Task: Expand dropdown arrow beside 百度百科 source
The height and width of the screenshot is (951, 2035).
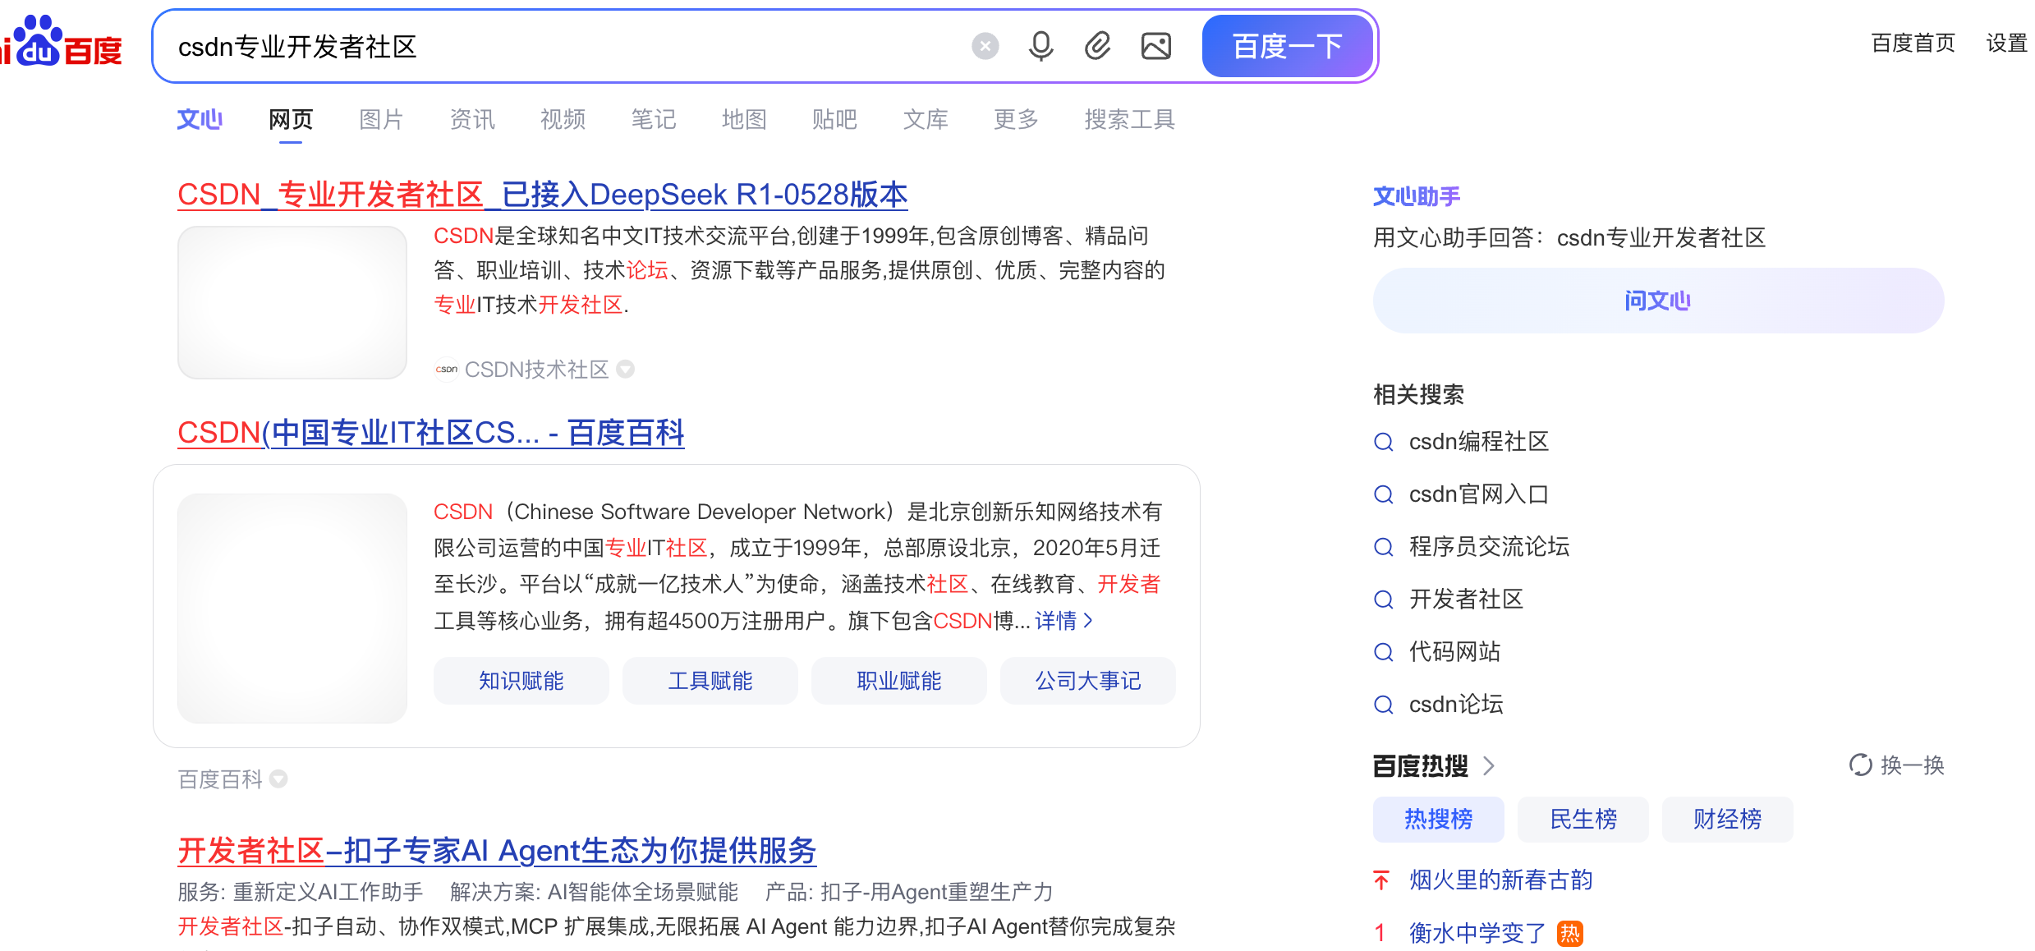Action: [279, 779]
